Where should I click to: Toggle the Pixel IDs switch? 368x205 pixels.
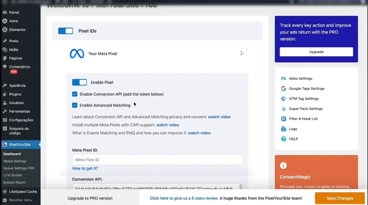click(x=65, y=31)
